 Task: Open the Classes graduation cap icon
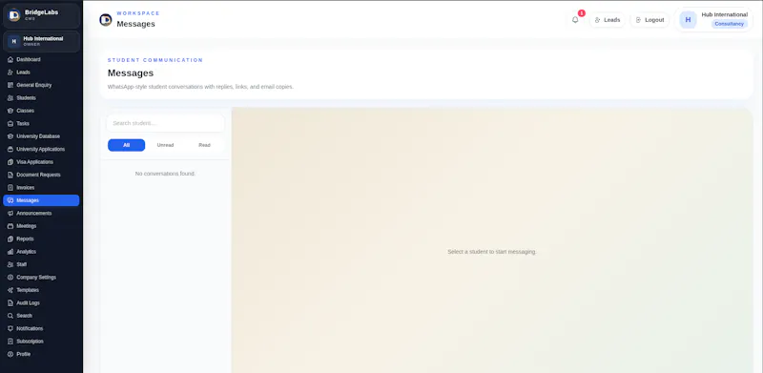(x=10, y=111)
